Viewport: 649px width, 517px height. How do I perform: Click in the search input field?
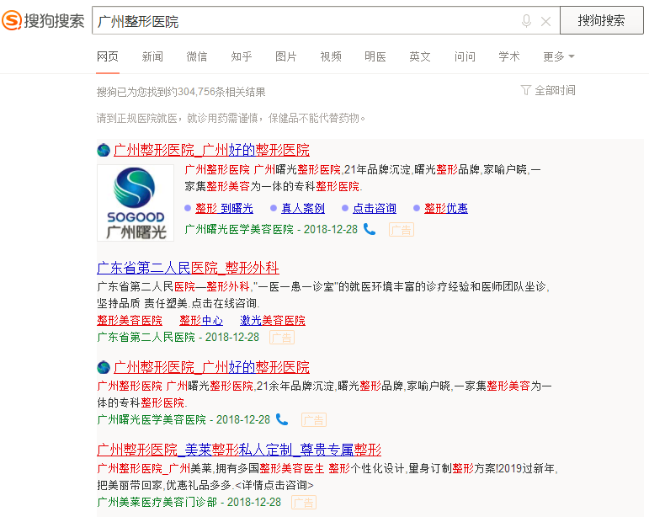coord(303,21)
